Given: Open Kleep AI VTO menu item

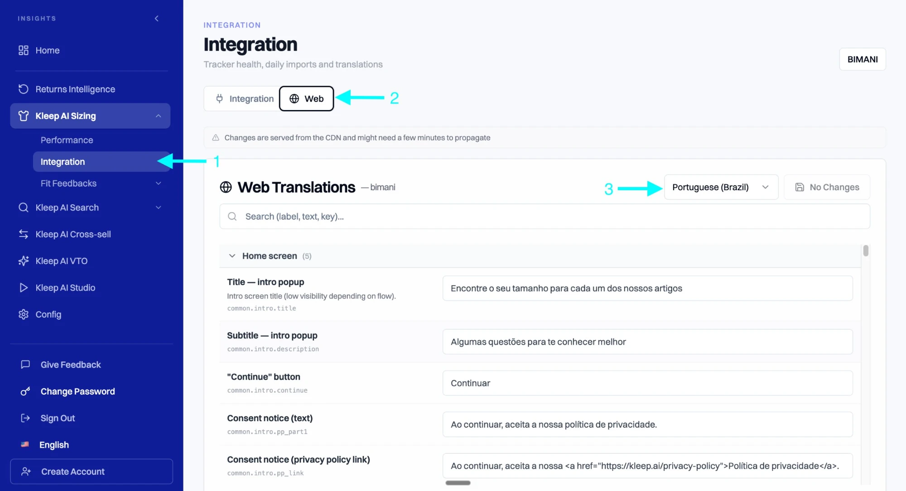Looking at the screenshot, I should (x=90, y=261).
